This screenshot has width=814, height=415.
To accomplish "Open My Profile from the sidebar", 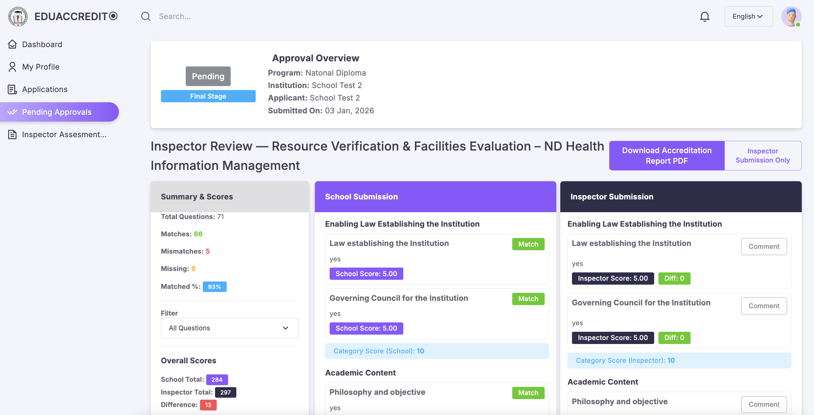I will (x=41, y=67).
